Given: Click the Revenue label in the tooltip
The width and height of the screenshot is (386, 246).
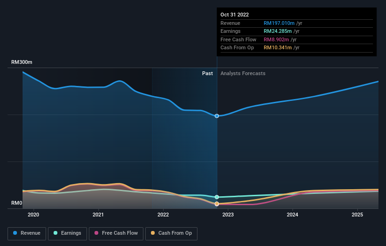Looking at the screenshot, I should [x=230, y=23].
